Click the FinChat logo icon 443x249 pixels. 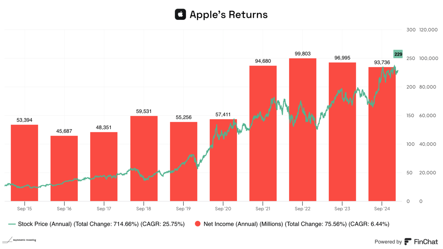tap(408, 241)
